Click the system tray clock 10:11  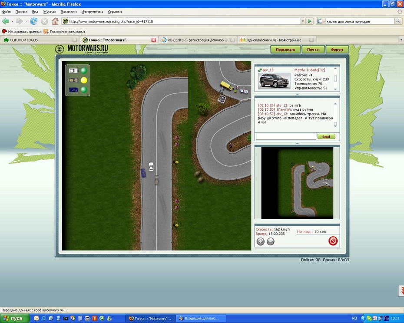tap(395, 318)
